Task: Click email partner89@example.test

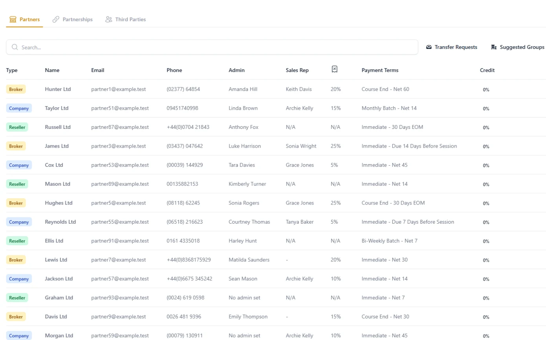Action: coord(120,184)
